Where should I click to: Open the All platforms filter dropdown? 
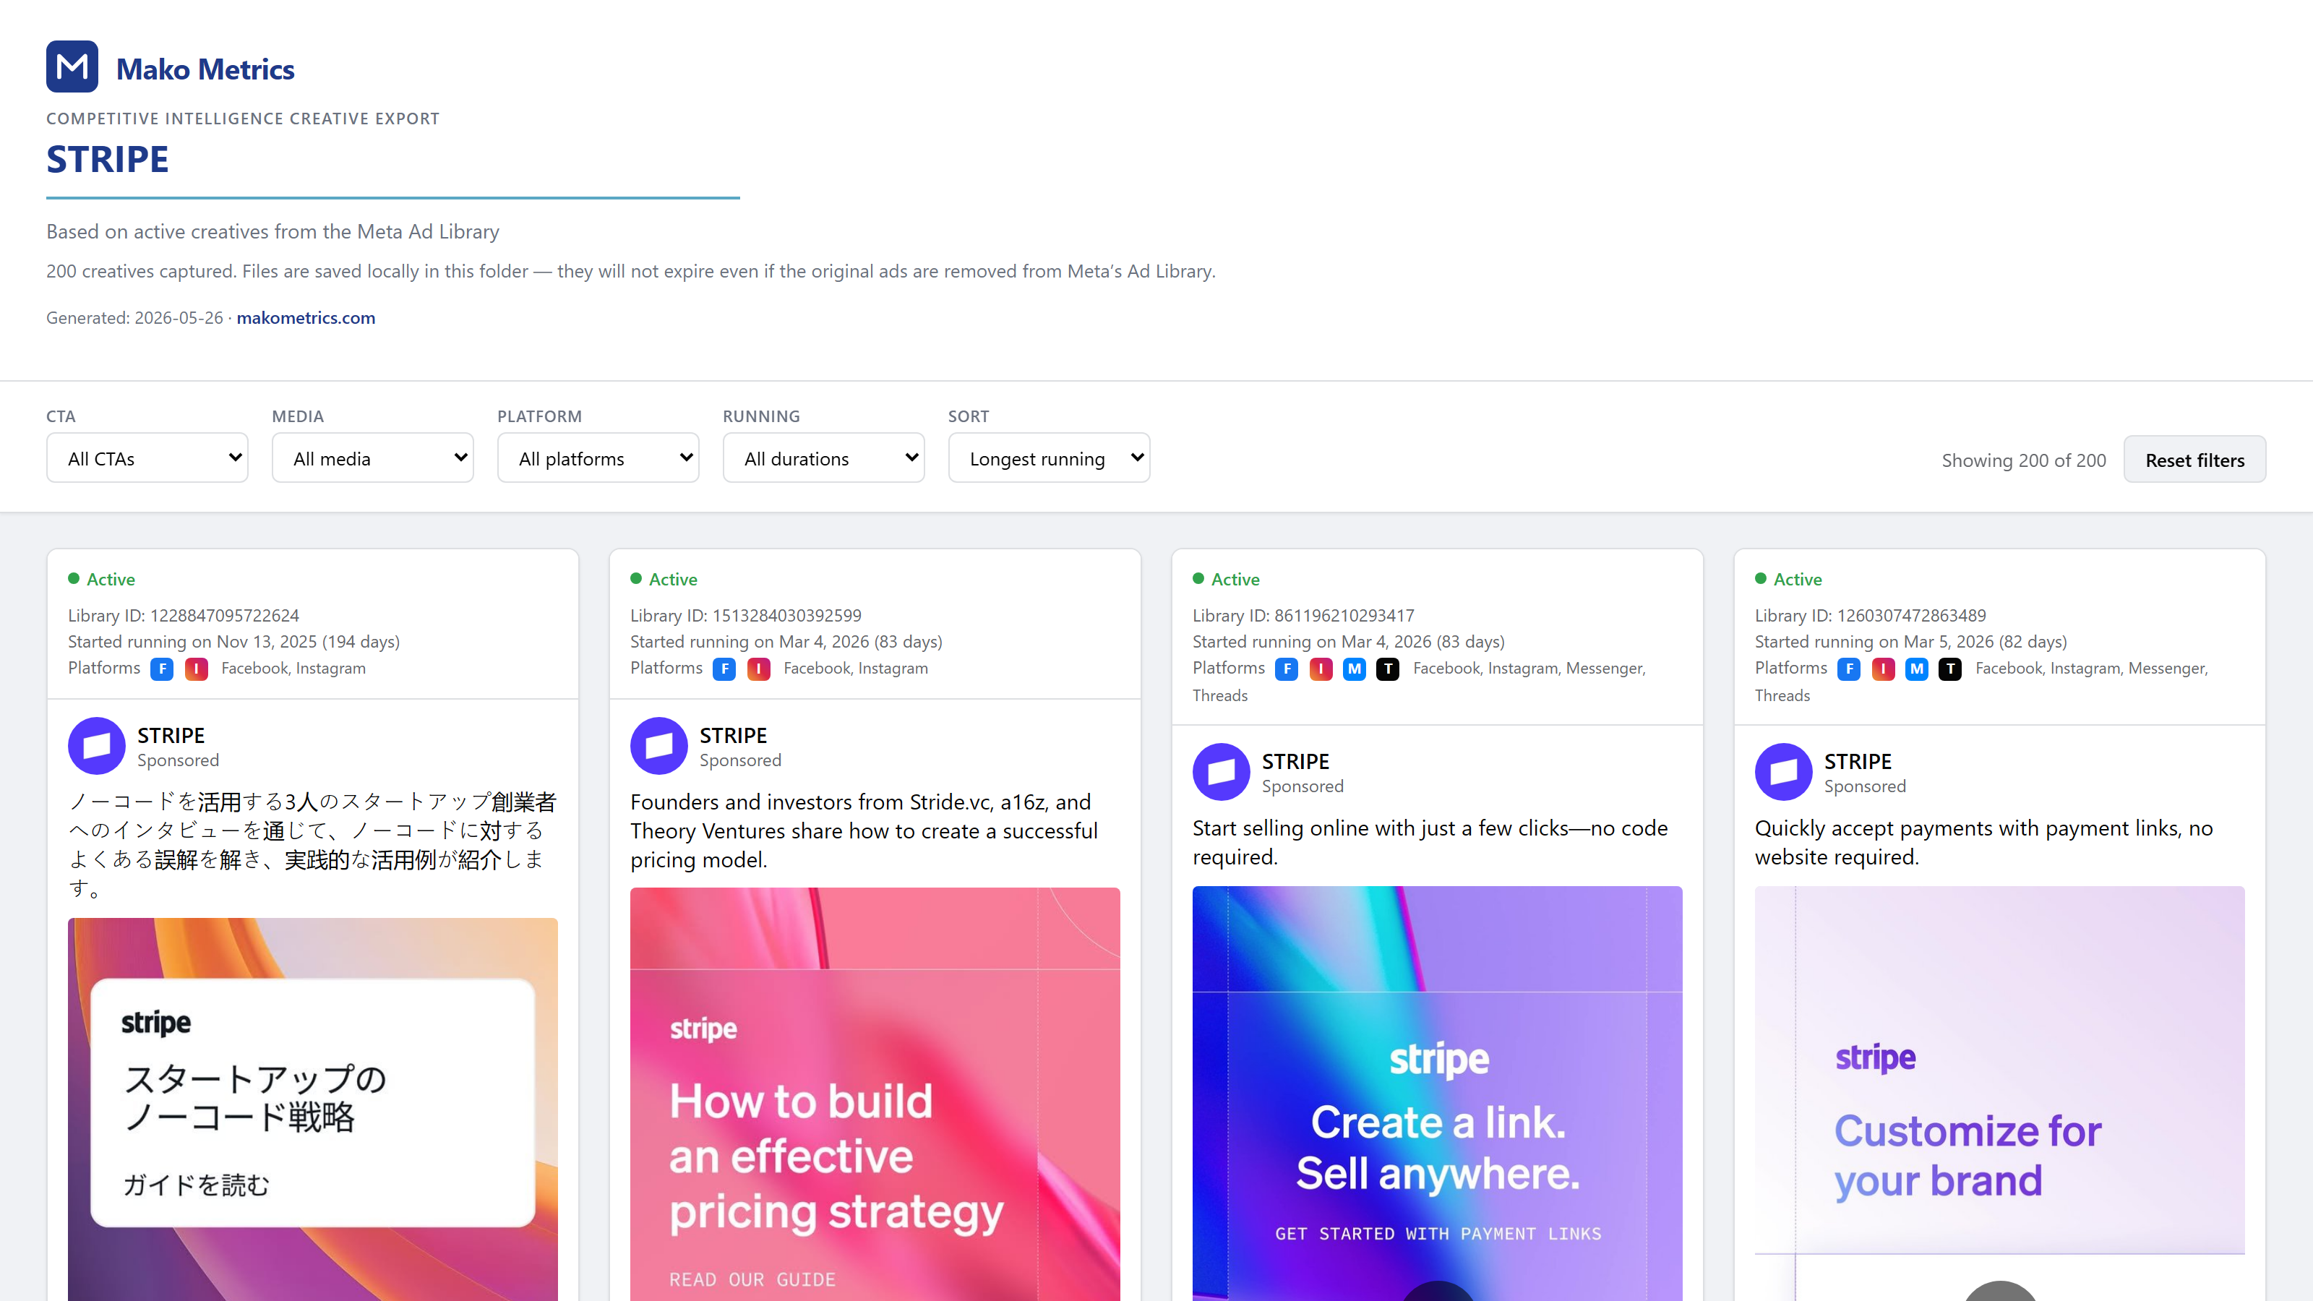coord(598,458)
